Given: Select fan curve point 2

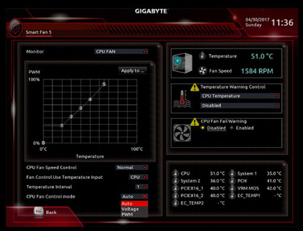Looking at the screenshot, I should point(71,116).
